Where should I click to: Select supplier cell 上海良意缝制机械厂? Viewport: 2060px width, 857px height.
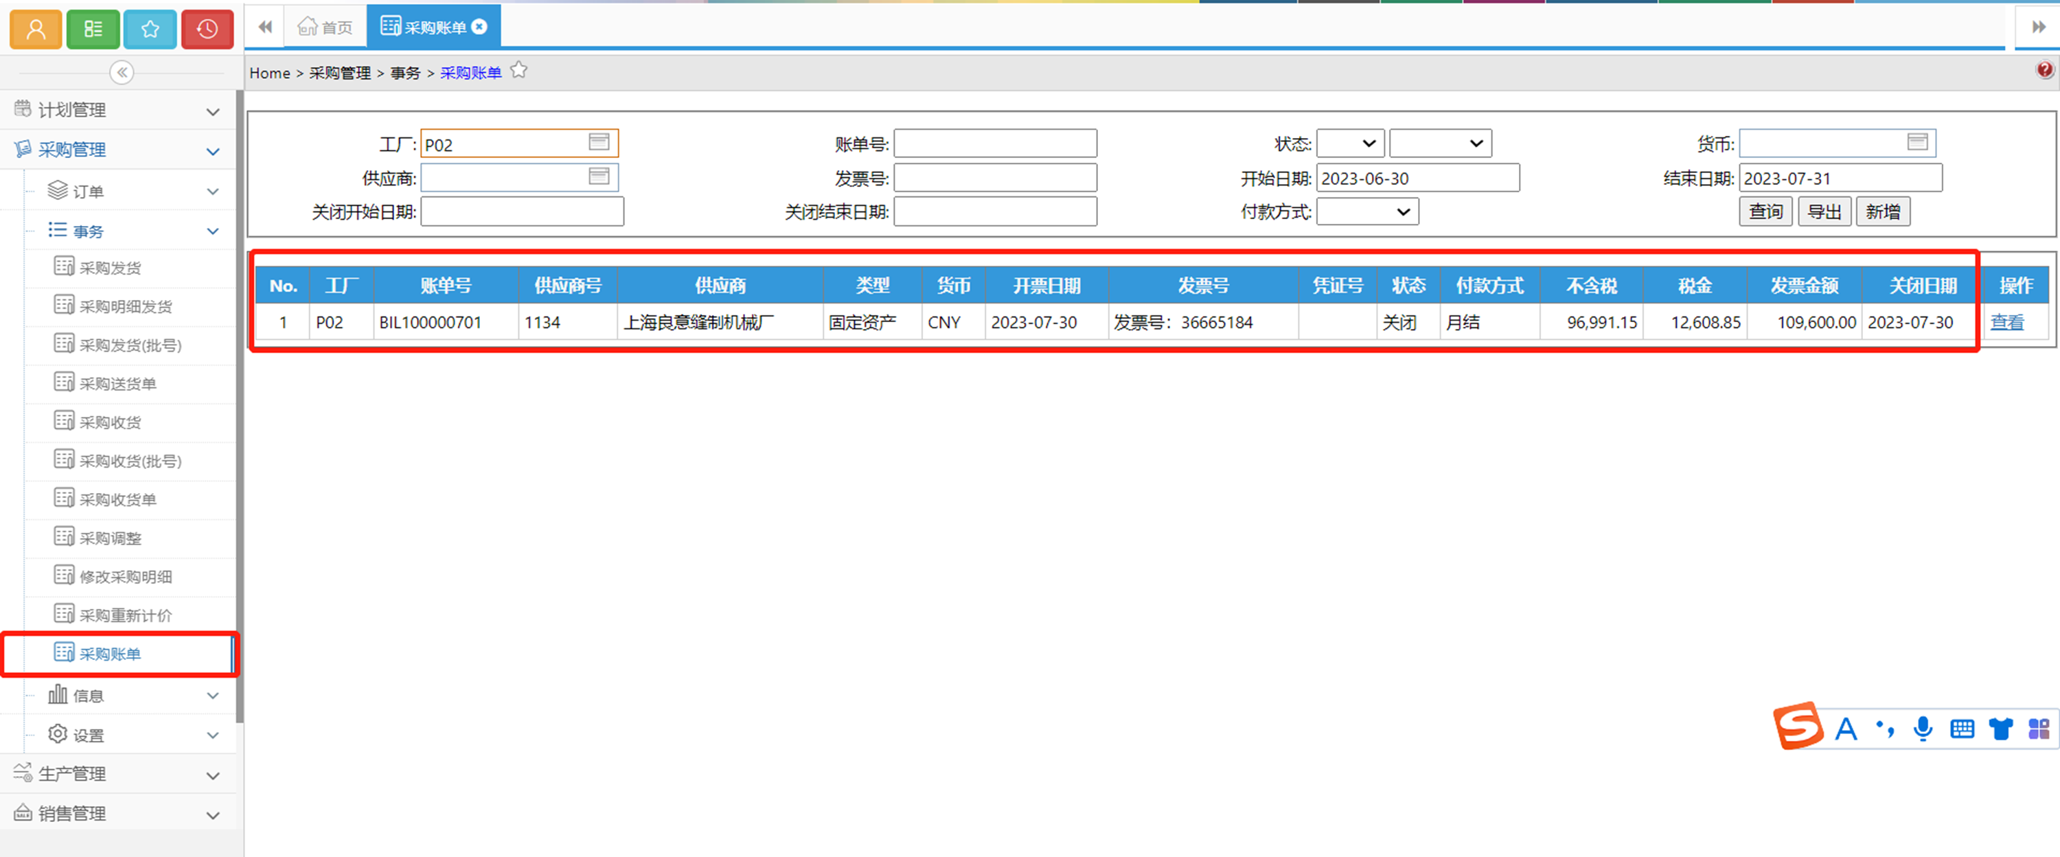(720, 323)
